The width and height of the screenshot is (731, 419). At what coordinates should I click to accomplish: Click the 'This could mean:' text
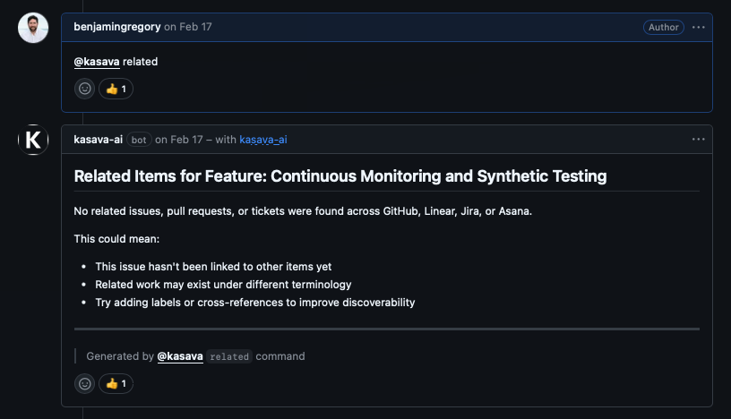click(116, 239)
